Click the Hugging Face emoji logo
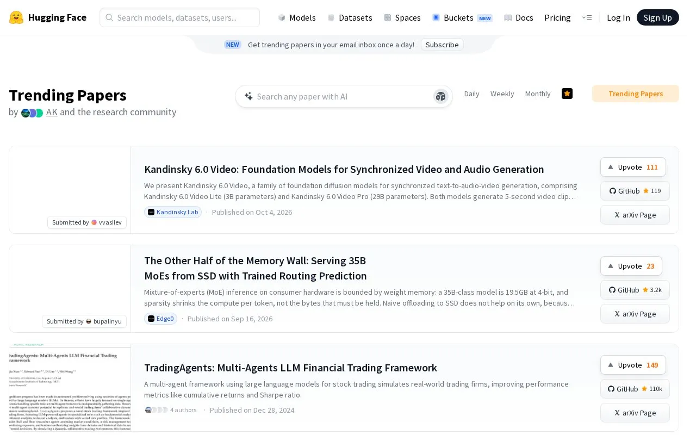The image size is (696, 435). 16,17
